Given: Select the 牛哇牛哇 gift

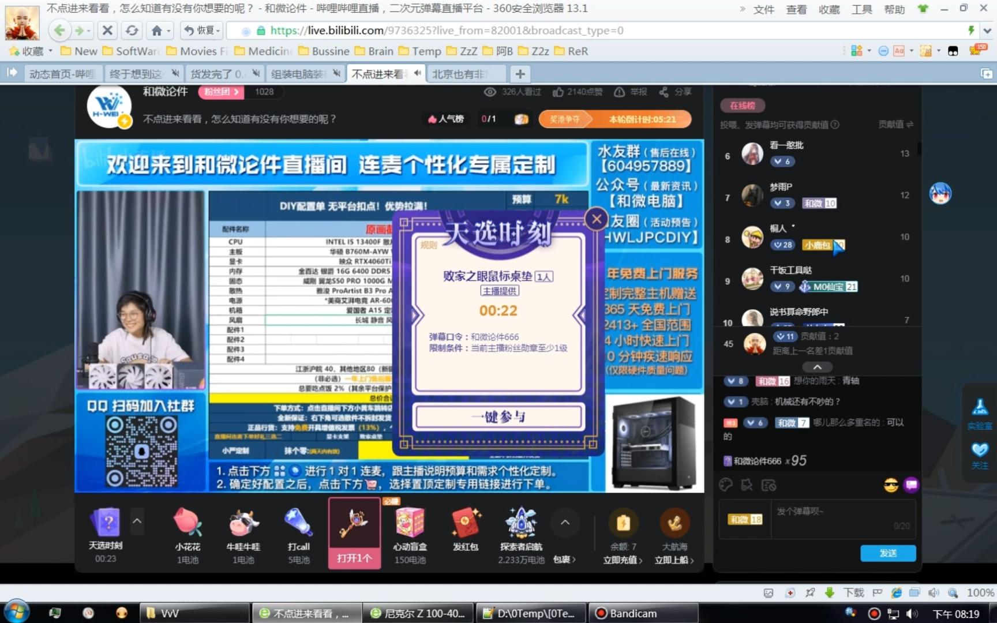Looking at the screenshot, I should (243, 535).
